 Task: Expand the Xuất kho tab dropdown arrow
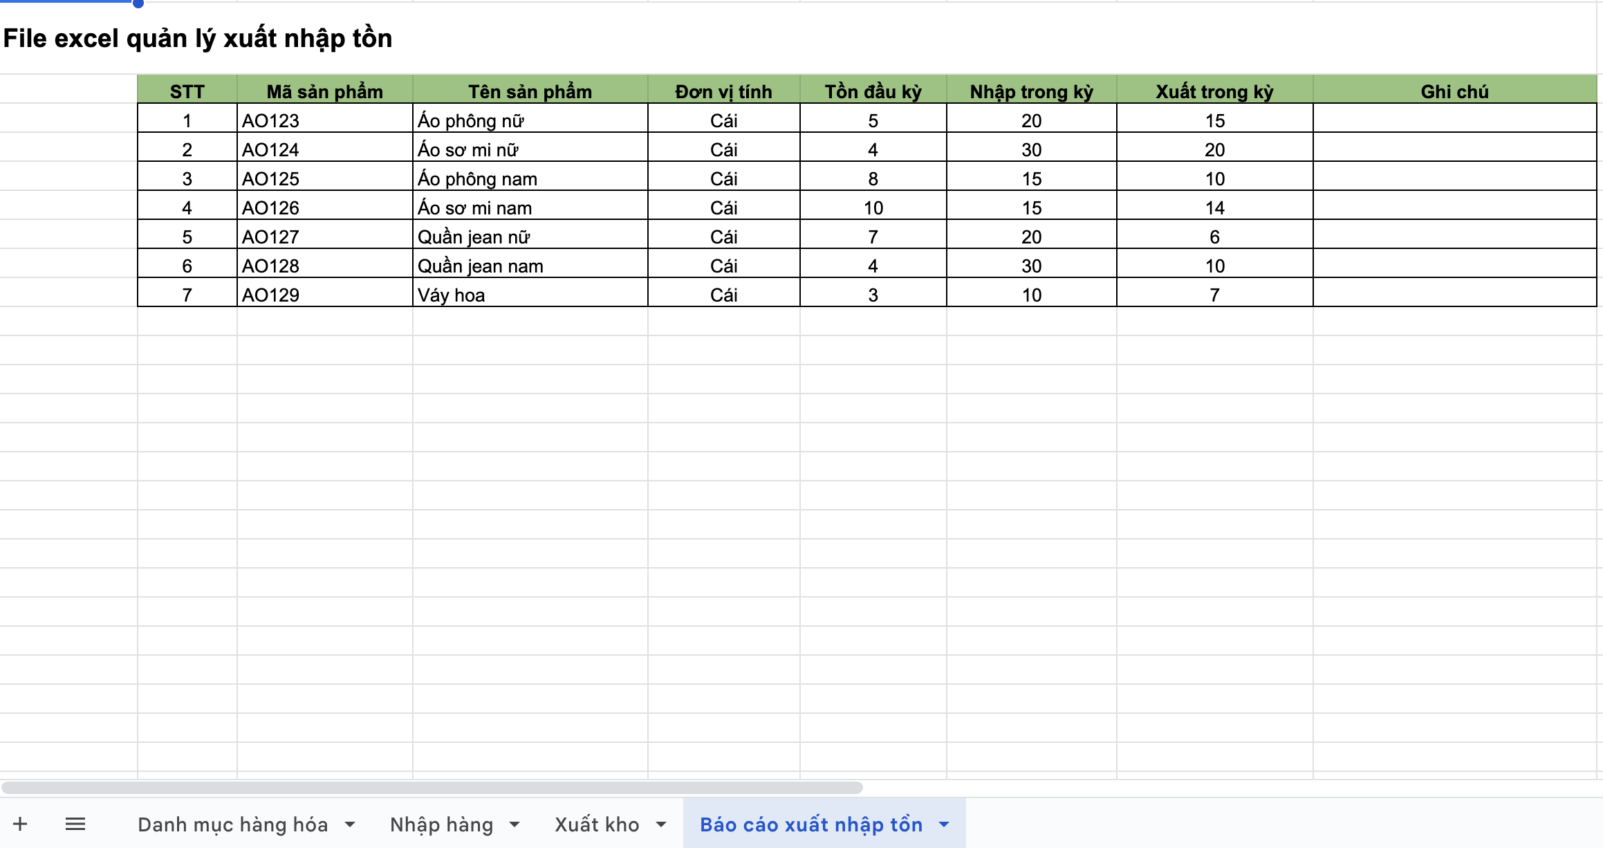coord(661,824)
